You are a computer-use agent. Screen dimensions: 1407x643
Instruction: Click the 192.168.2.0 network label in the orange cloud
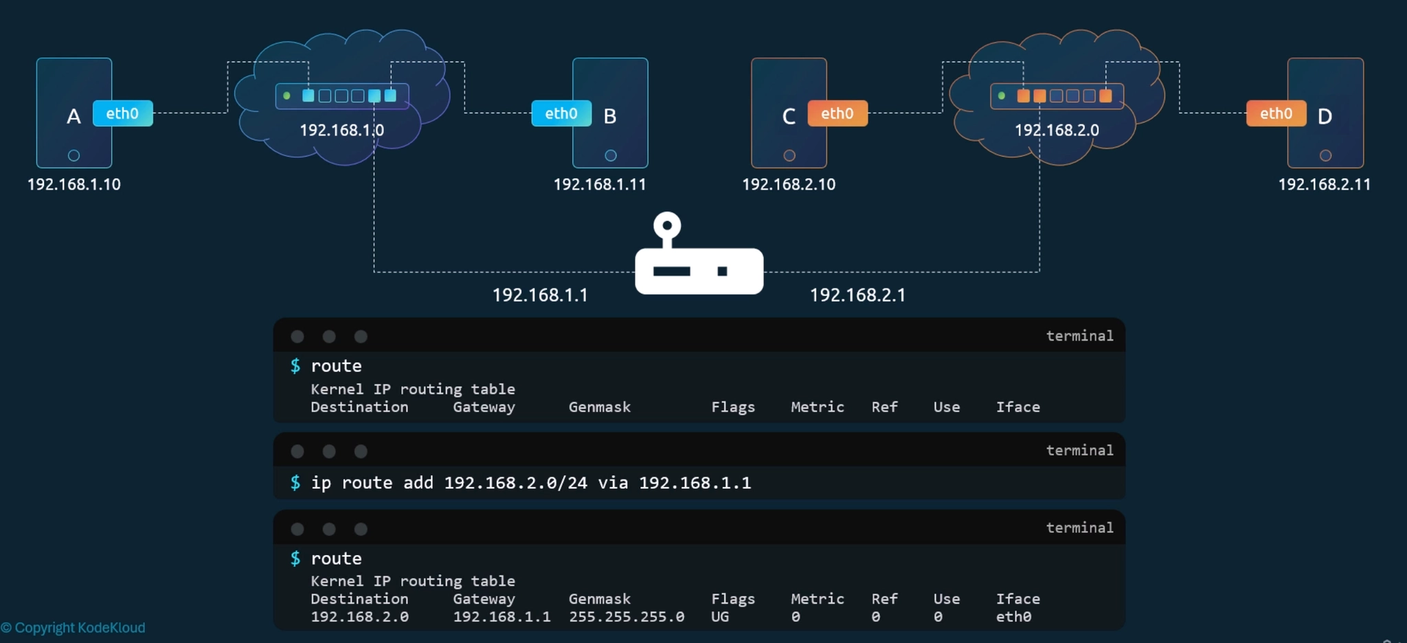(1057, 130)
